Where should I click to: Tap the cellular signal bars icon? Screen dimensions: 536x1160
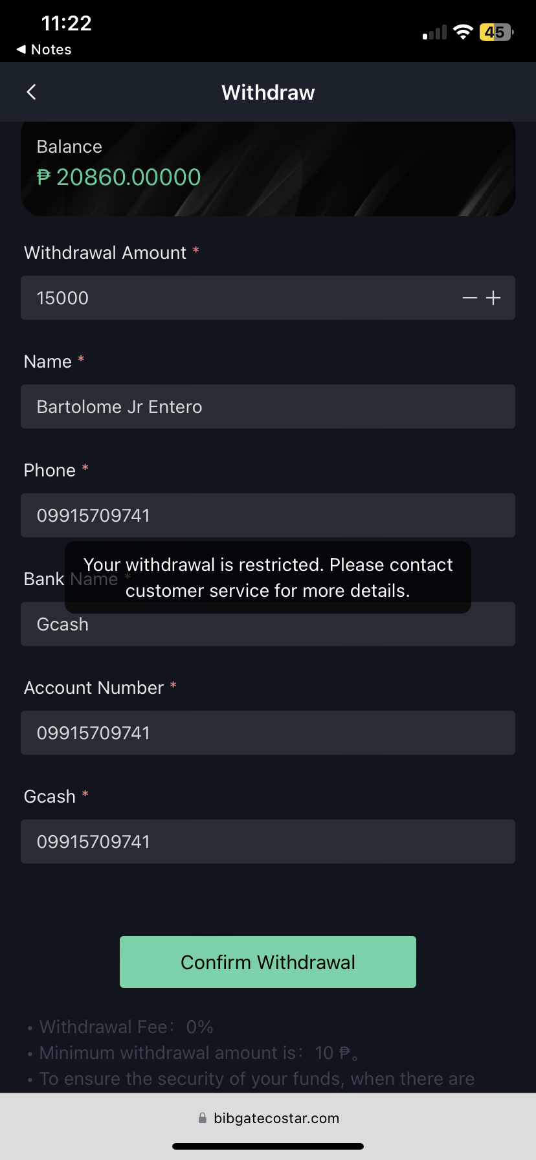(x=435, y=33)
